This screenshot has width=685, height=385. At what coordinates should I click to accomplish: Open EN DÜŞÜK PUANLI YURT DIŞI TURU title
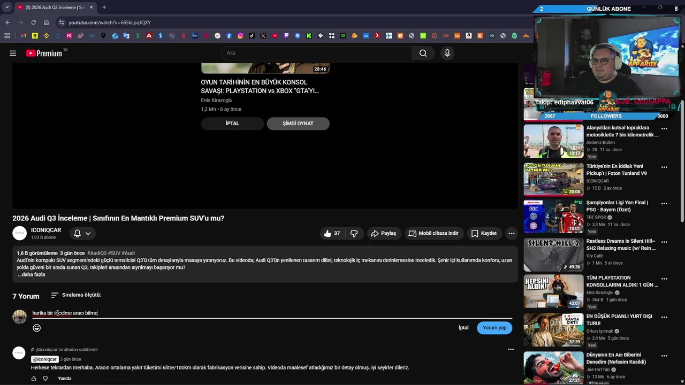(x=619, y=320)
